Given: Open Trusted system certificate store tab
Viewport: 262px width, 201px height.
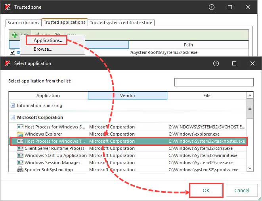Looking at the screenshot, I should tap(121, 23).
